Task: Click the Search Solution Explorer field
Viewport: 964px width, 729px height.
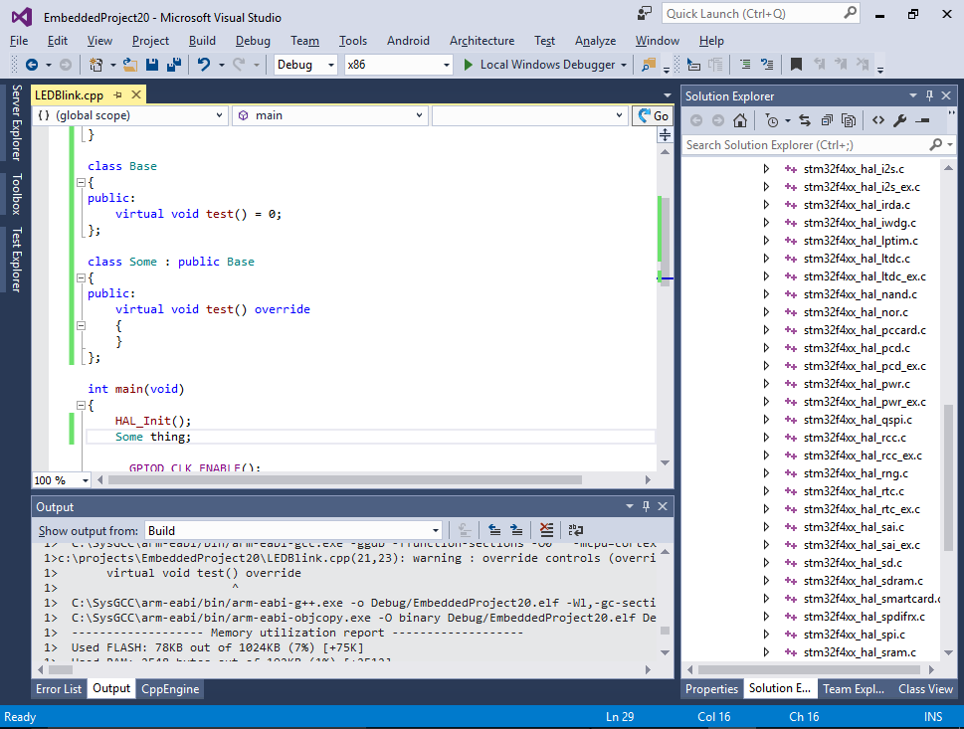Action: (x=806, y=145)
